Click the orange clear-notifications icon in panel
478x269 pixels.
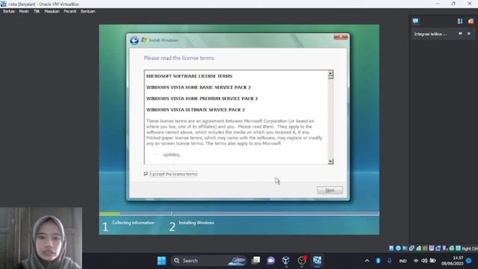[471, 21]
